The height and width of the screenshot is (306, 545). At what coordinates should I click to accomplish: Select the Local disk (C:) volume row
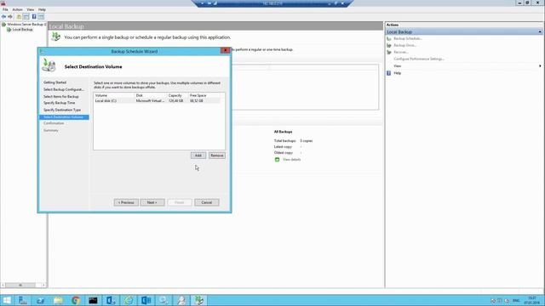pyautogui.click(x=157, y=100)
